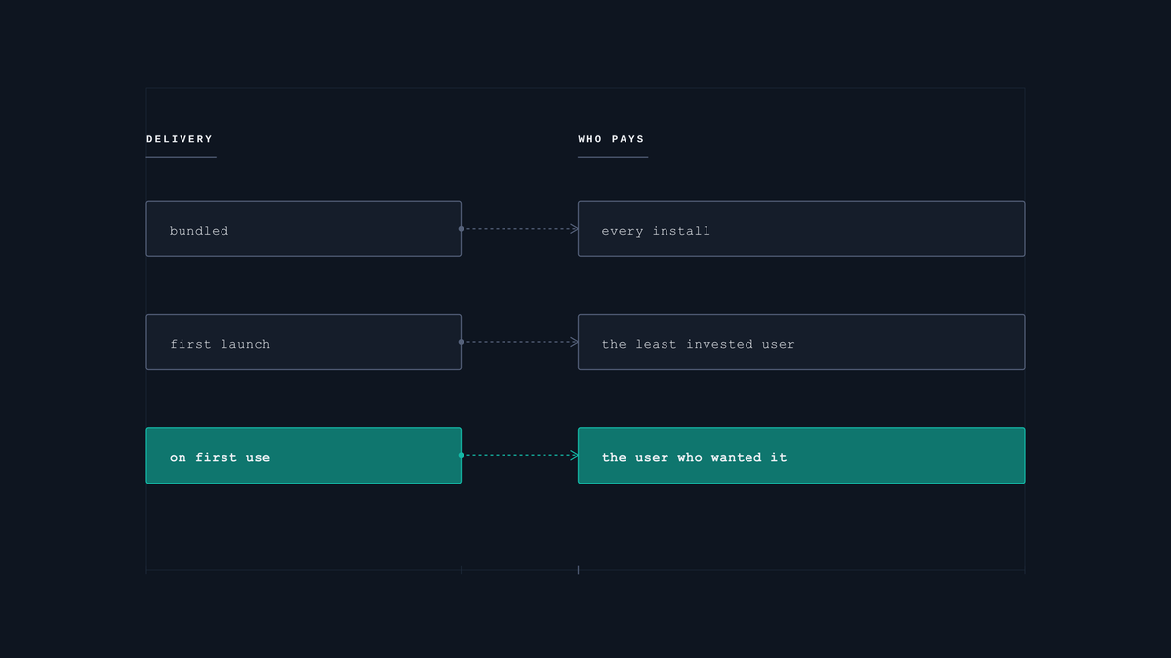The width and height of the screenshot is (1171, 658).
Task: Click the DELIVERY column heading
Action: [x=180, y=139]
